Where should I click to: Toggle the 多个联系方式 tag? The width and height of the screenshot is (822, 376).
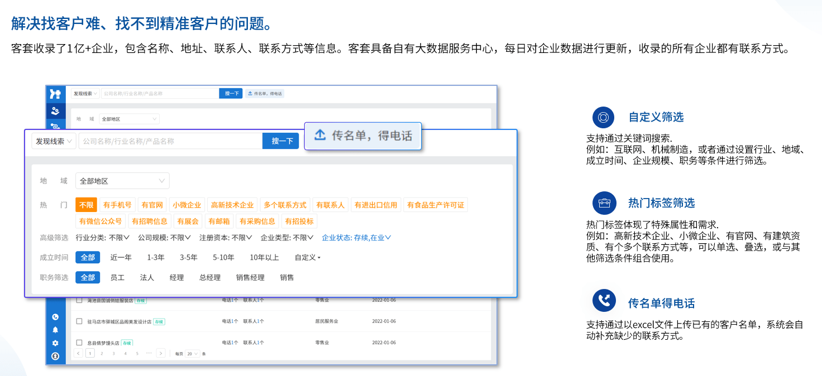[x=285, y=205]
